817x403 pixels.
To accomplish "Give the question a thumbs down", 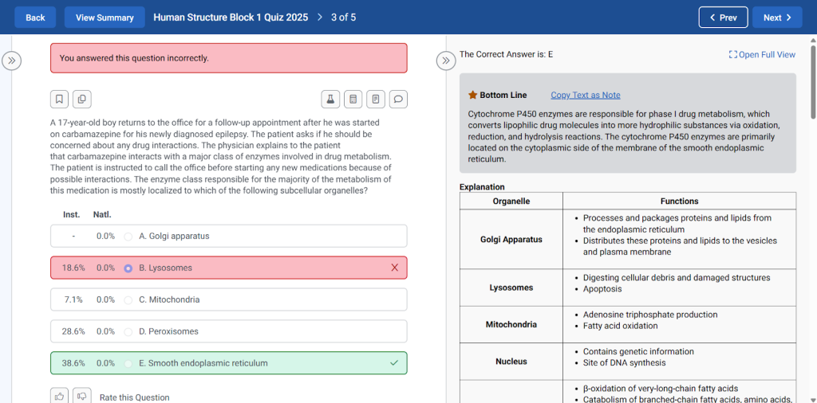I will point(81,396).
